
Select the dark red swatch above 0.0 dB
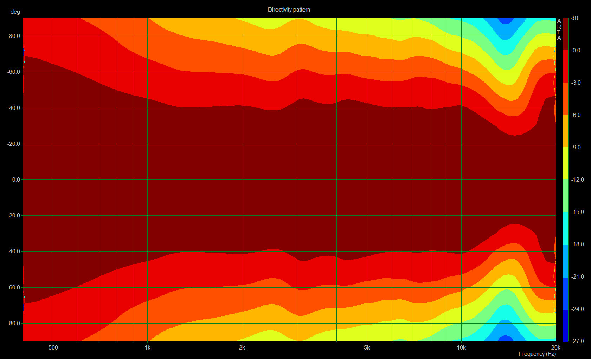[x=566, y=34]
